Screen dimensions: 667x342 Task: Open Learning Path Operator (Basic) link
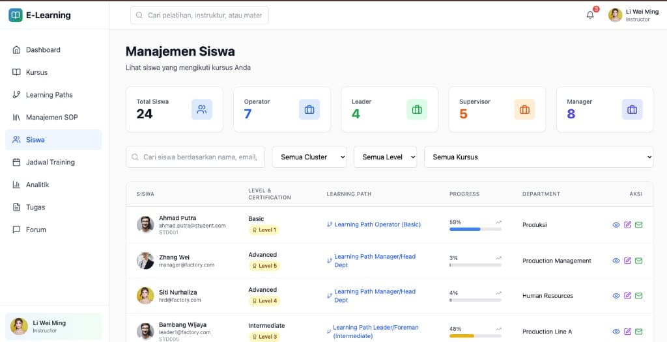(x=377, y=224)
